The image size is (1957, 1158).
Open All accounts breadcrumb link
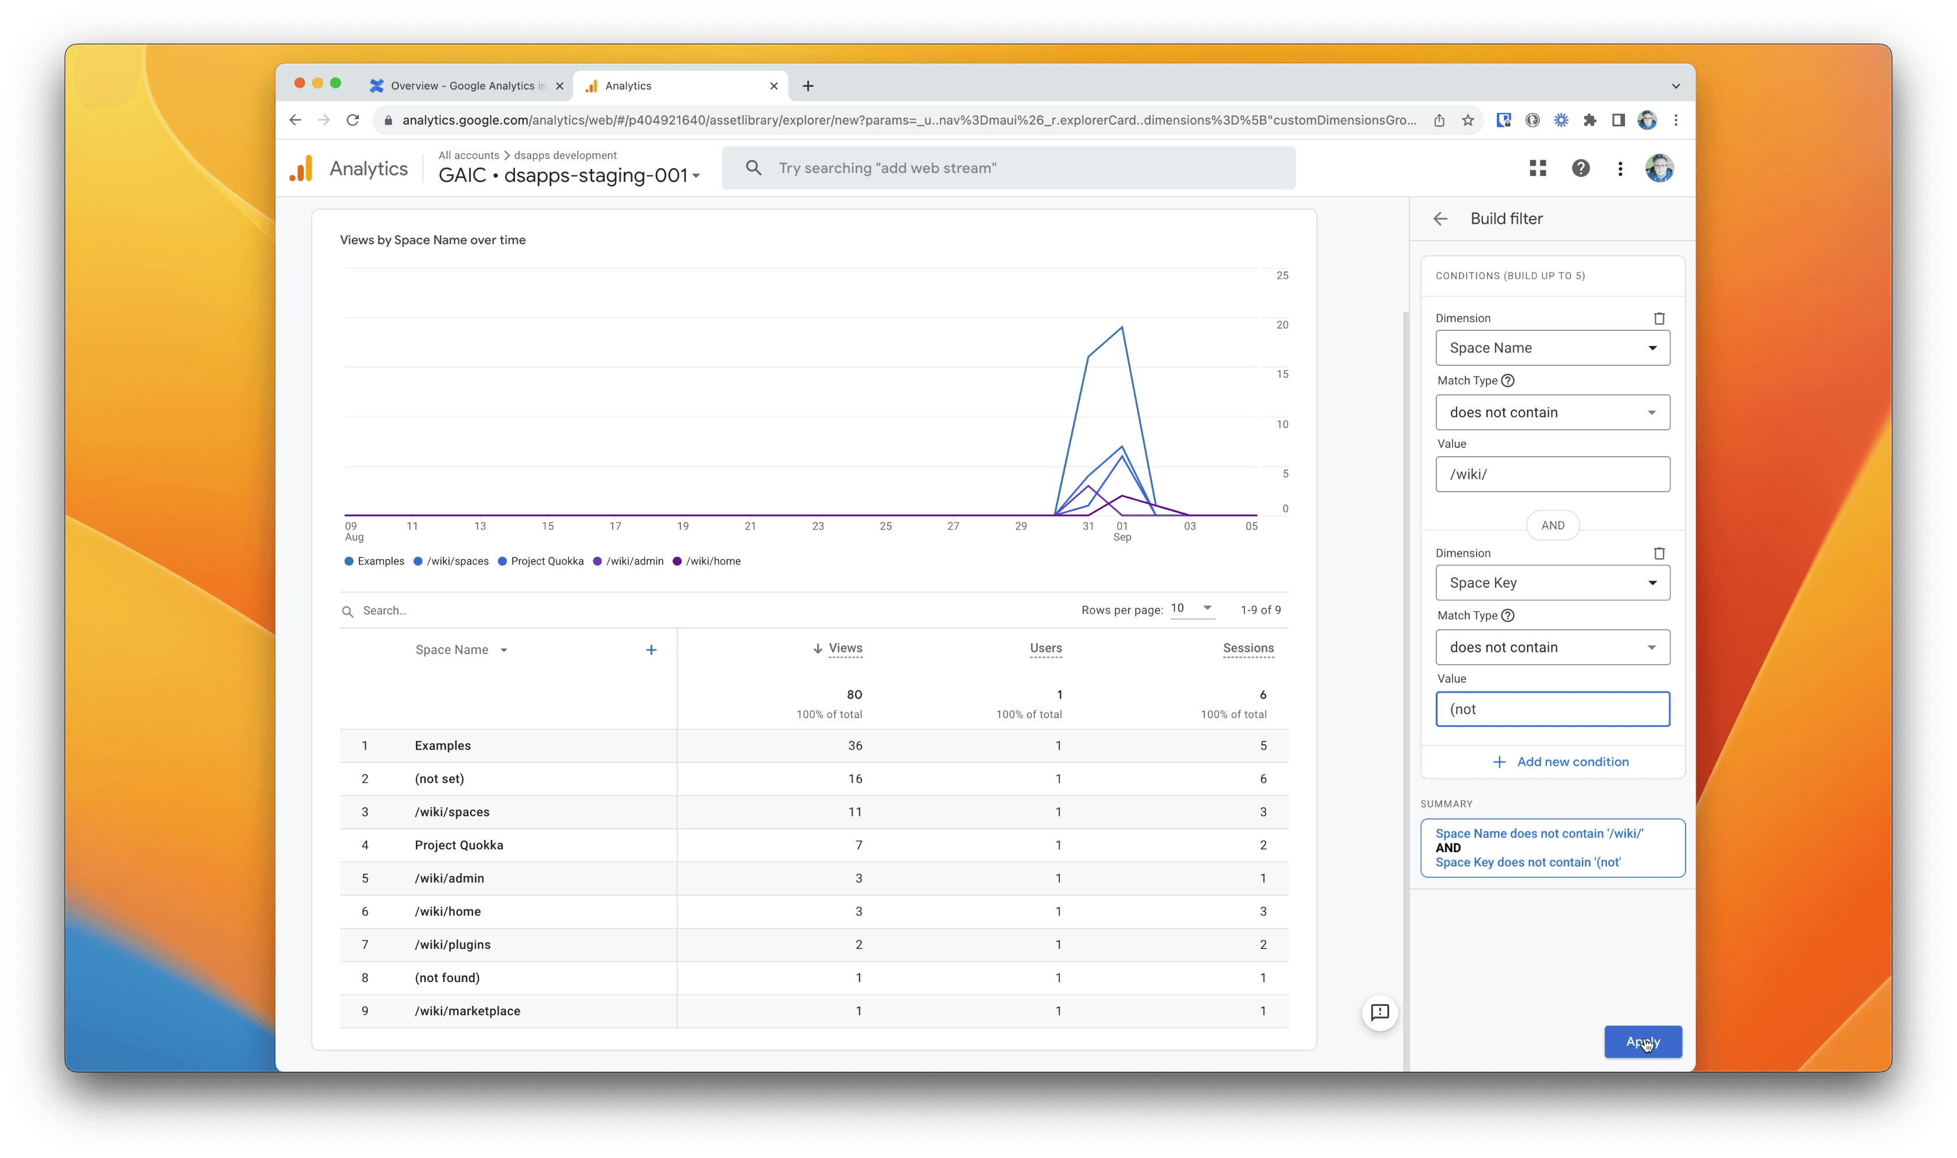468,156
